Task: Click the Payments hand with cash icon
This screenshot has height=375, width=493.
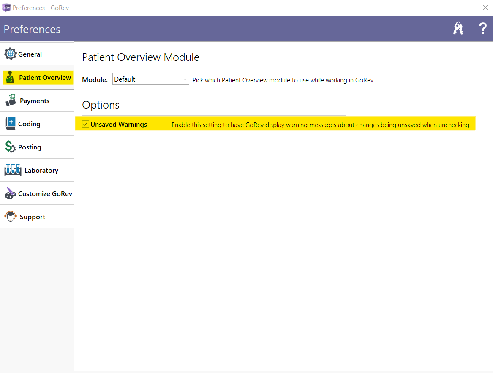Action: click(x=11, y=100)
